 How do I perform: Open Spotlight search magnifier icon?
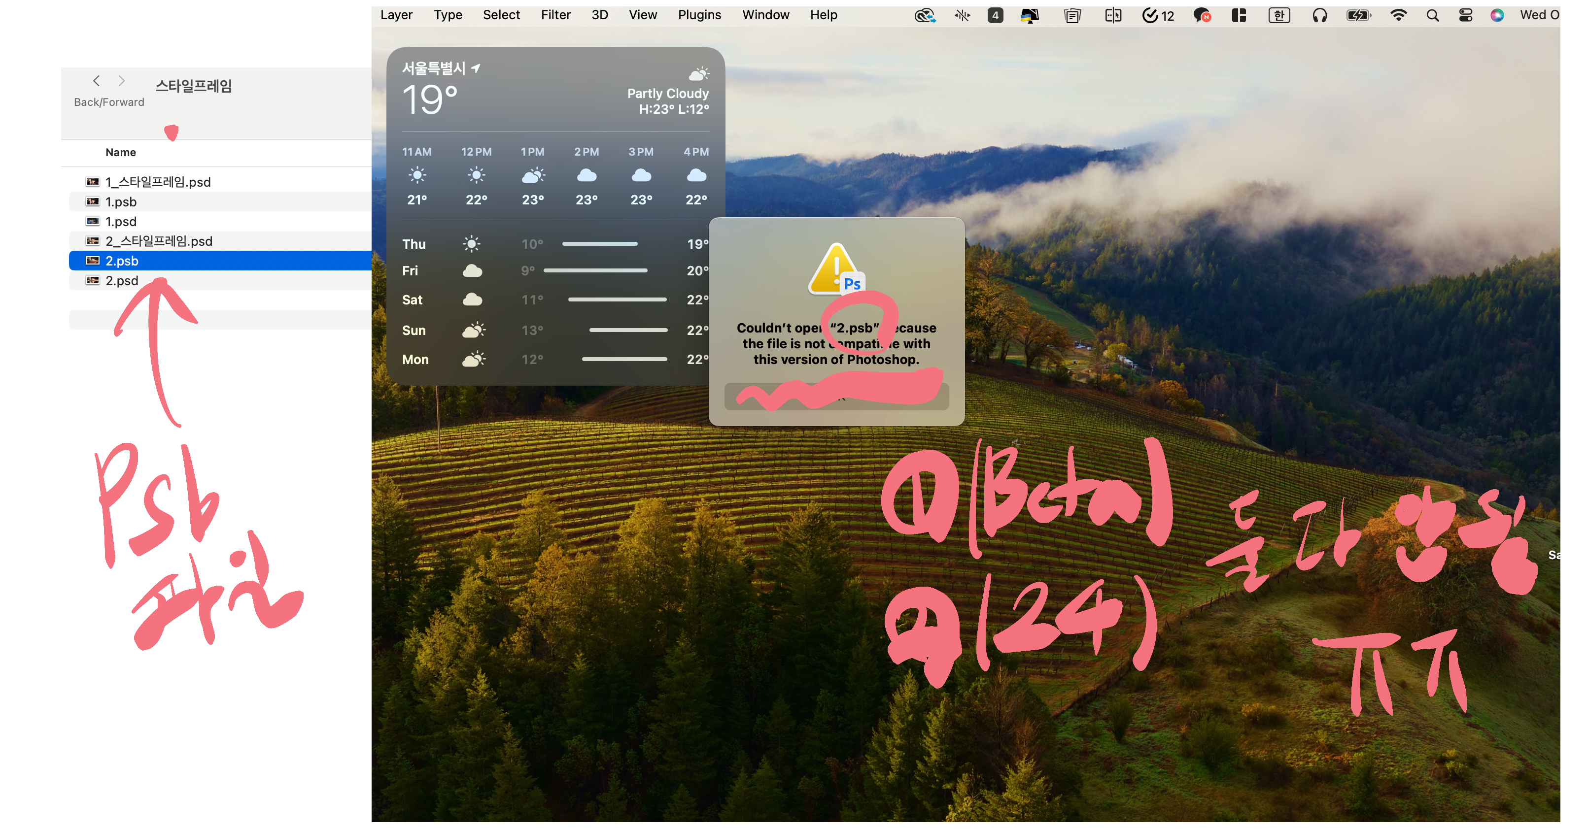coord(1432,15)
